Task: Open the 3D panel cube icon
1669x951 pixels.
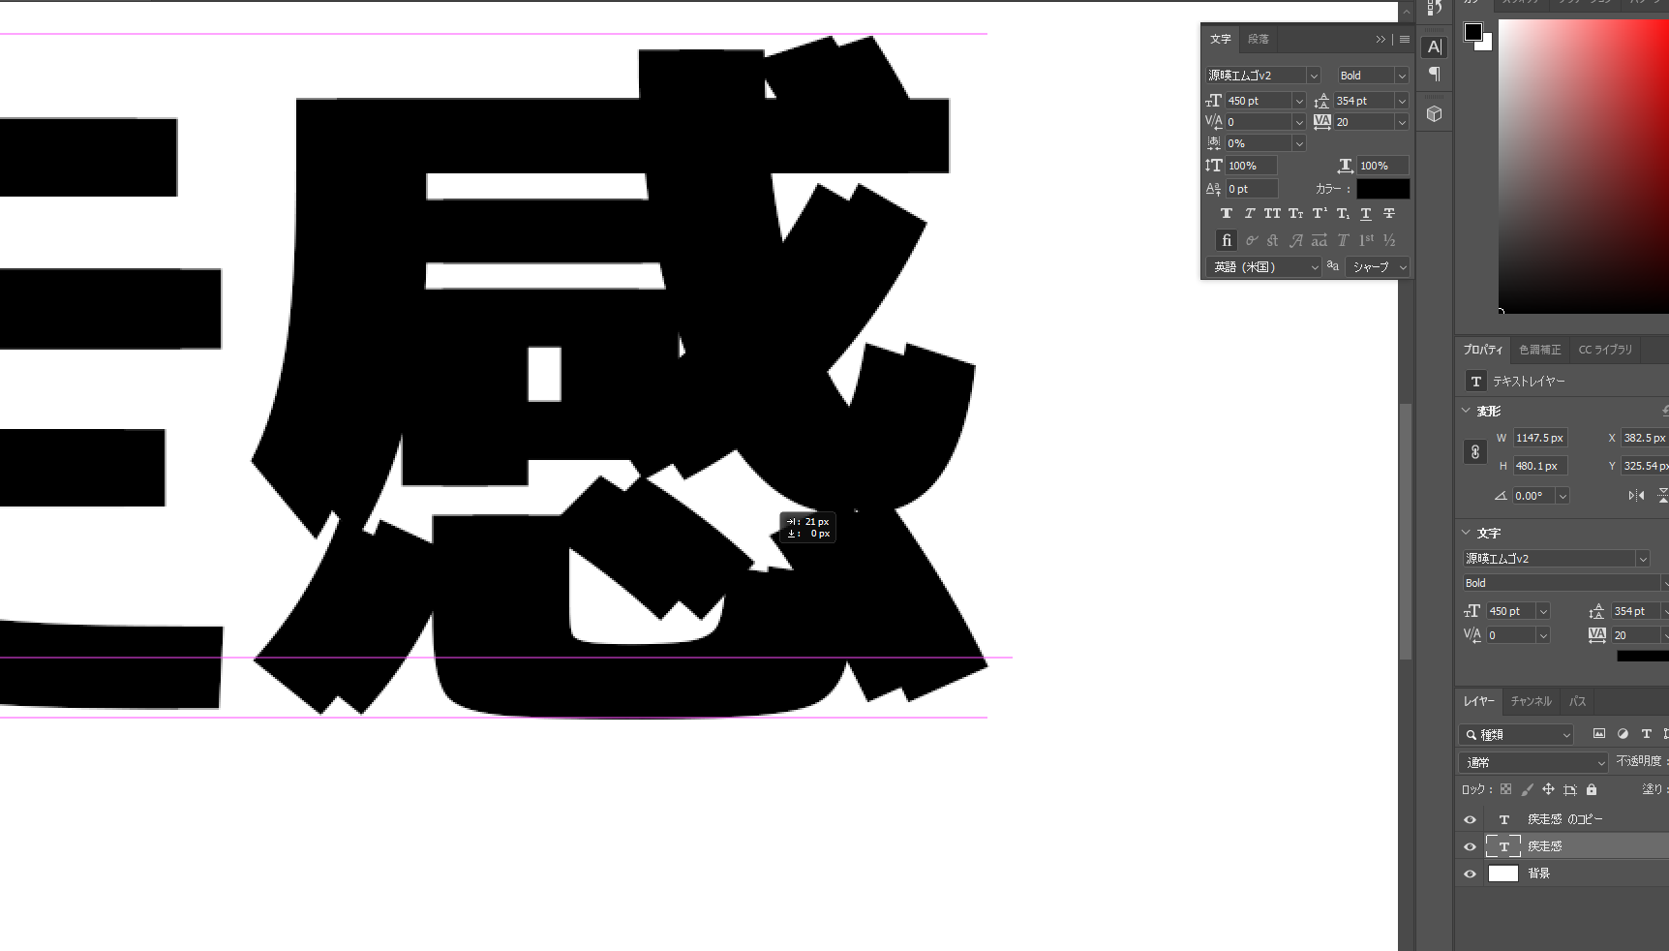Action: pyautogui.click(x=1435, y=114)
